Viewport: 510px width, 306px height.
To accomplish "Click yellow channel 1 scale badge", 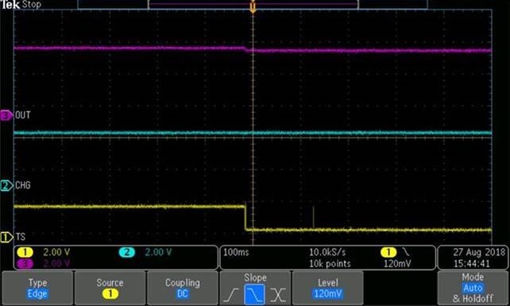I will coord(25,252).
